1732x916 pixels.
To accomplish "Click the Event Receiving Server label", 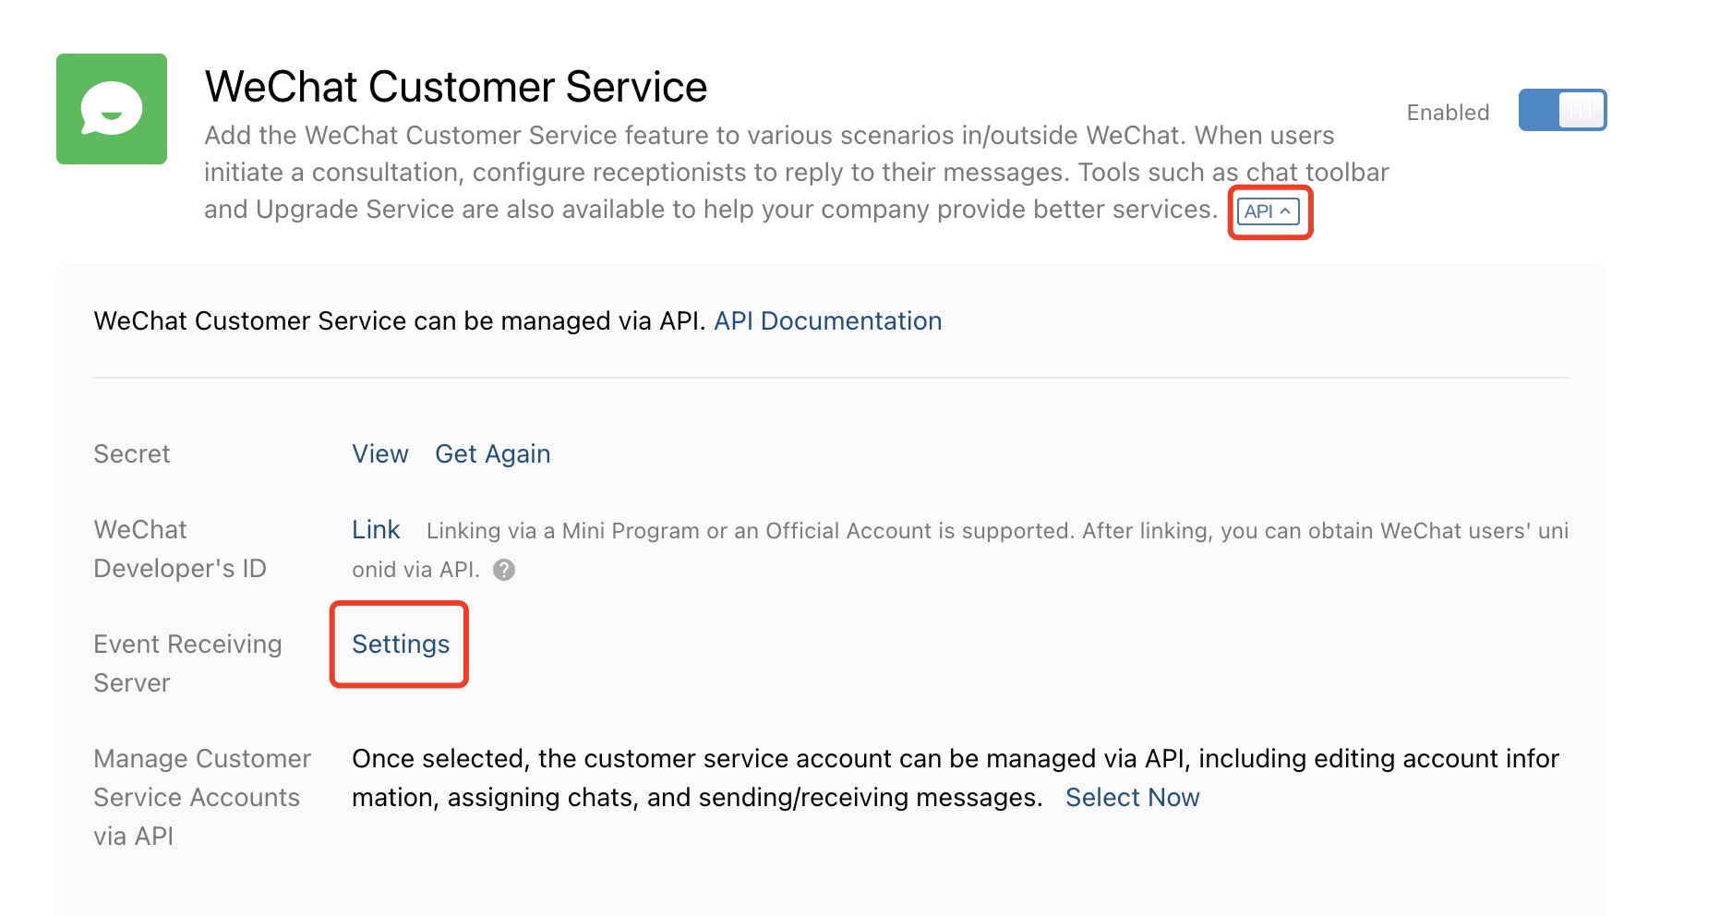I will 187,663.
